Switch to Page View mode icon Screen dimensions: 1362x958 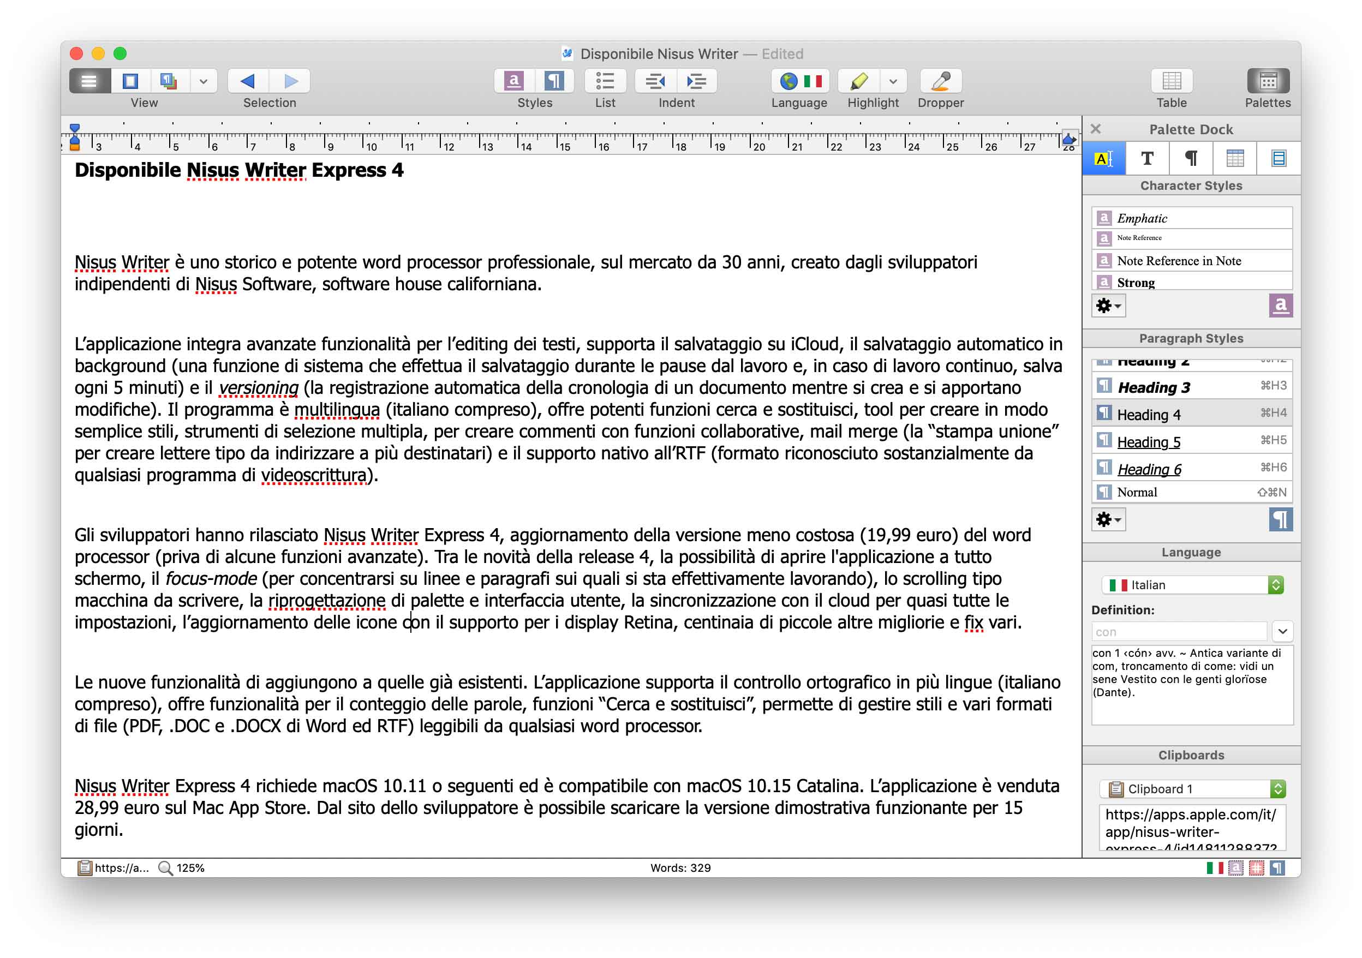[x=130, y=81]
